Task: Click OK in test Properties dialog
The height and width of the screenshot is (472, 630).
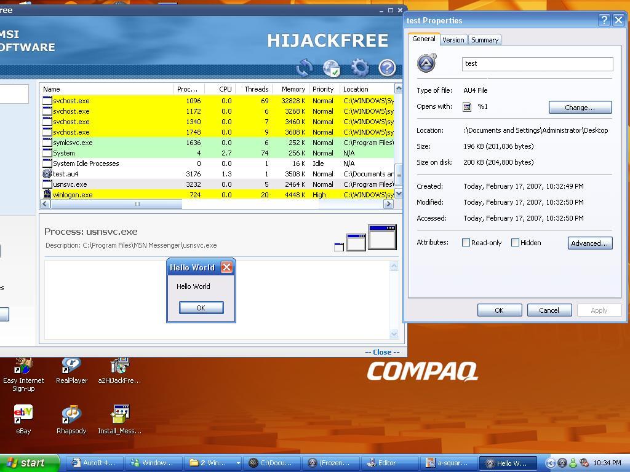Action: [x=500, y=310]
